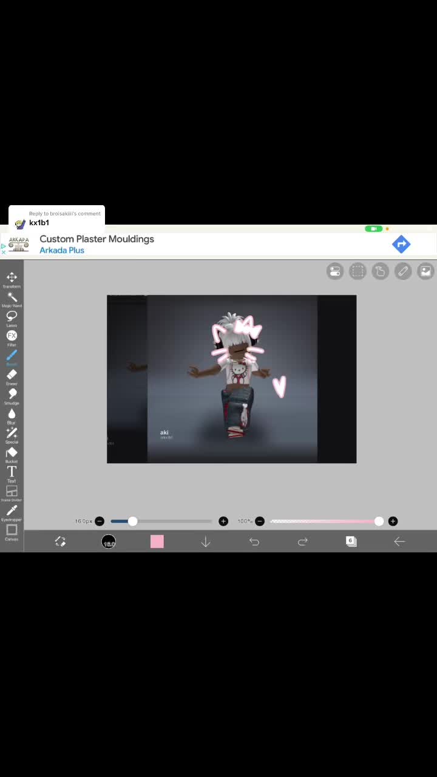This screenshot has width=437, height=777.
Task: Decrease opacity with minus button
Action: (x=260, y=521)
